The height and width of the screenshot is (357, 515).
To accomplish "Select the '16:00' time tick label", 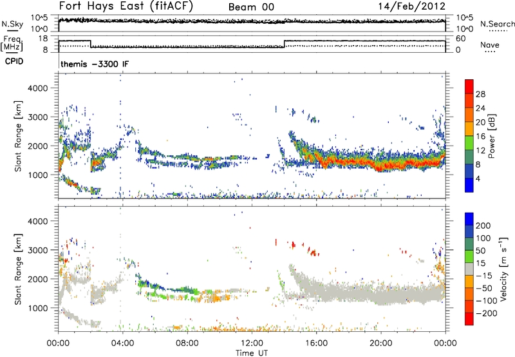I will click(316, 343).
